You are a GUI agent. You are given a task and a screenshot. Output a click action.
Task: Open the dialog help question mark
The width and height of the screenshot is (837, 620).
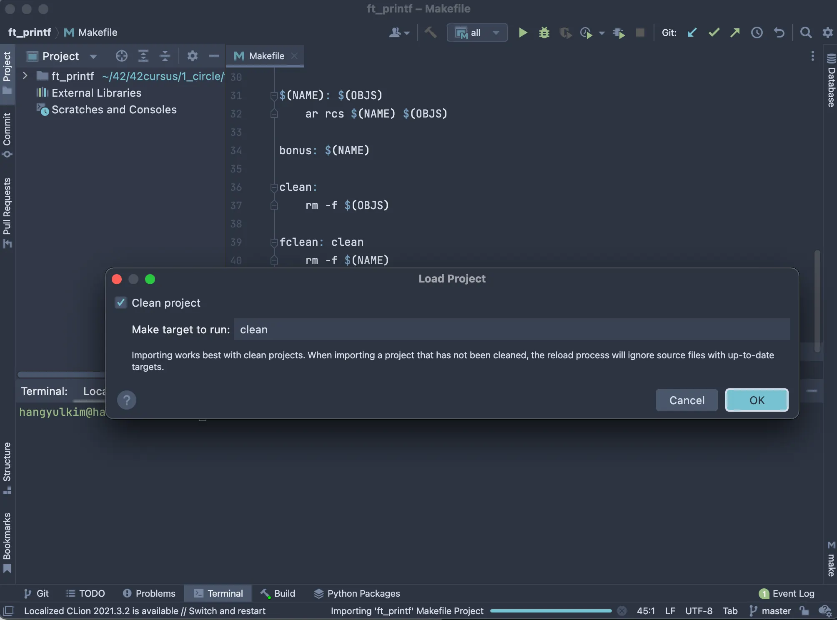[x=127, y=400]
